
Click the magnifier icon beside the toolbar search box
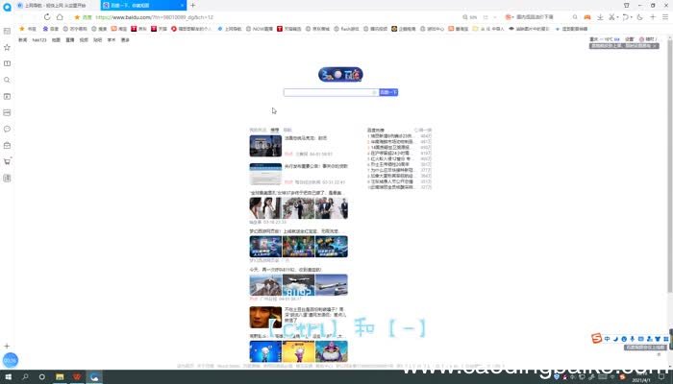click(575, 17)
